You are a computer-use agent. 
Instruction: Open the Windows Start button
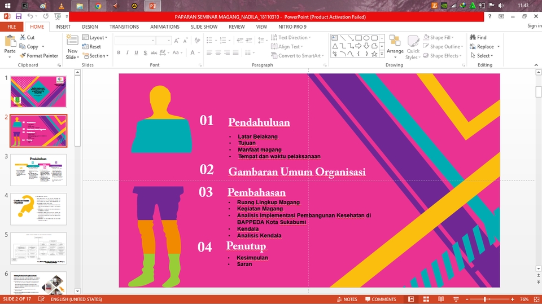pyautogui.click(x=7, y=6)
